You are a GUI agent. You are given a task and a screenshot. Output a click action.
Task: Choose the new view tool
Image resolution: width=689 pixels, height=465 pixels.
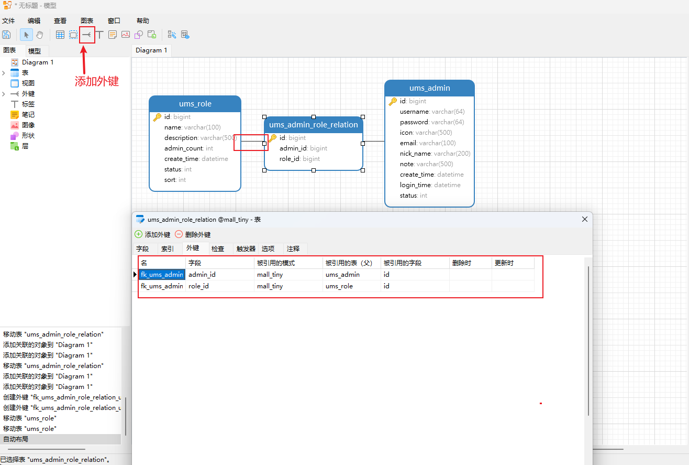[73, 35]
